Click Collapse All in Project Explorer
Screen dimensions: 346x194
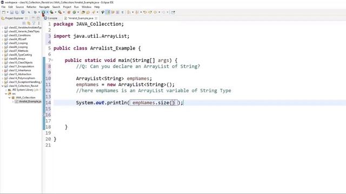pos(24,23)
